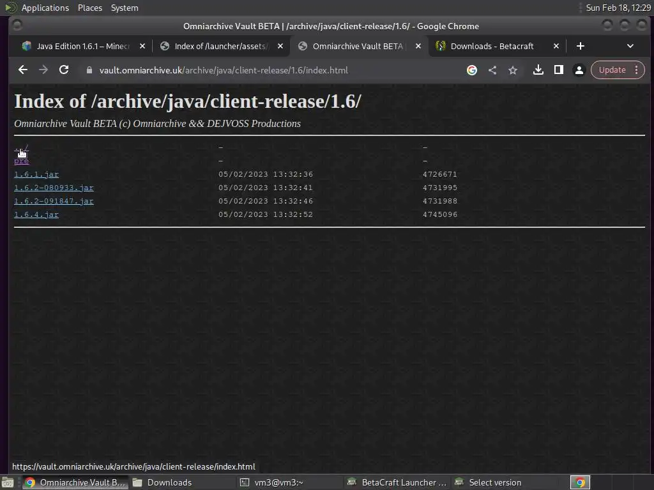Open a new tab

point(580,46)
